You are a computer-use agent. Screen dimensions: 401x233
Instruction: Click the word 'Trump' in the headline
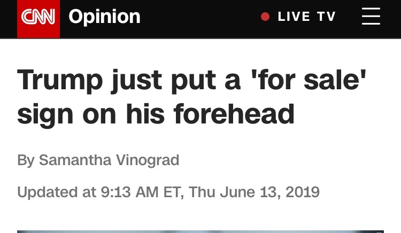point(60,80)
